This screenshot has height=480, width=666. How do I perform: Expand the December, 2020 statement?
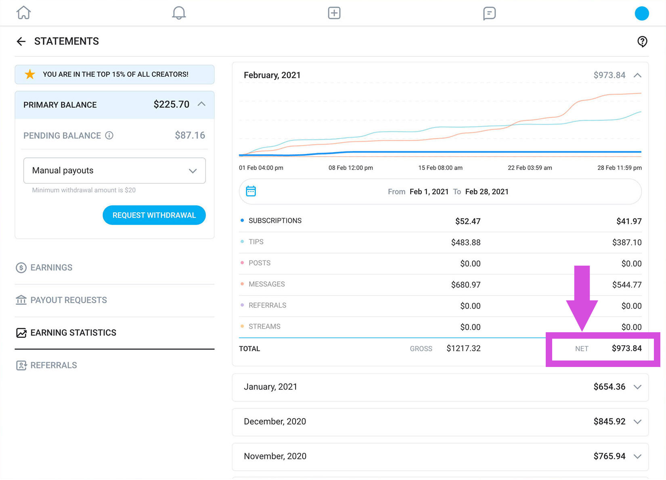(637, 422)
